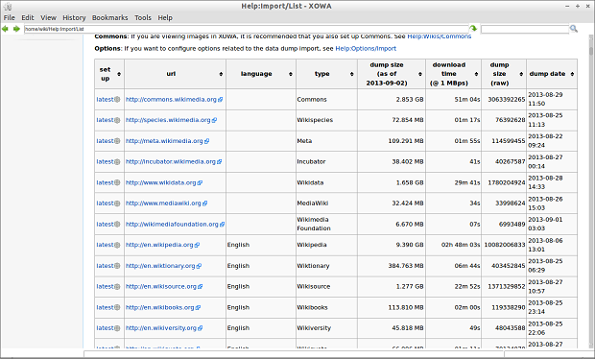Click the settings icon next to mediawiki latest
595x359 pixels.
(117, 203)
